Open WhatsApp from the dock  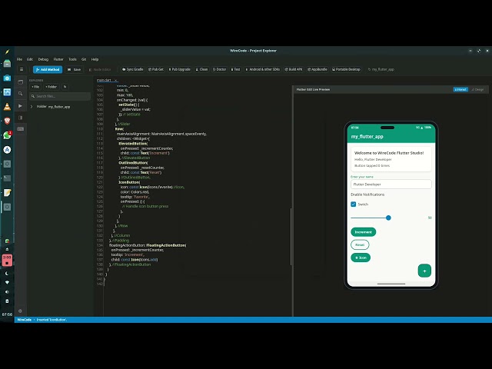tap(7, 135)
